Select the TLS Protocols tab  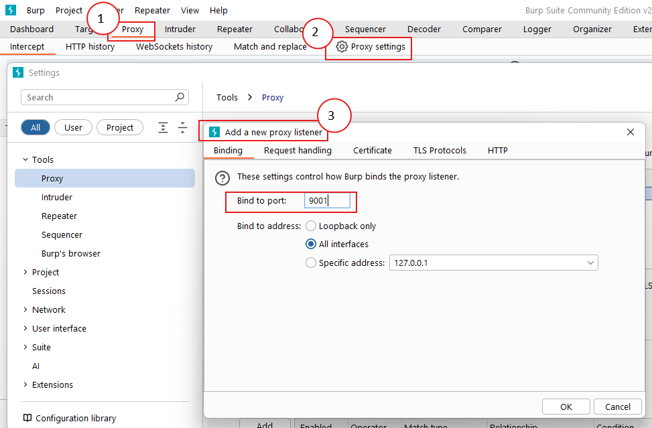tap(440, 151)
